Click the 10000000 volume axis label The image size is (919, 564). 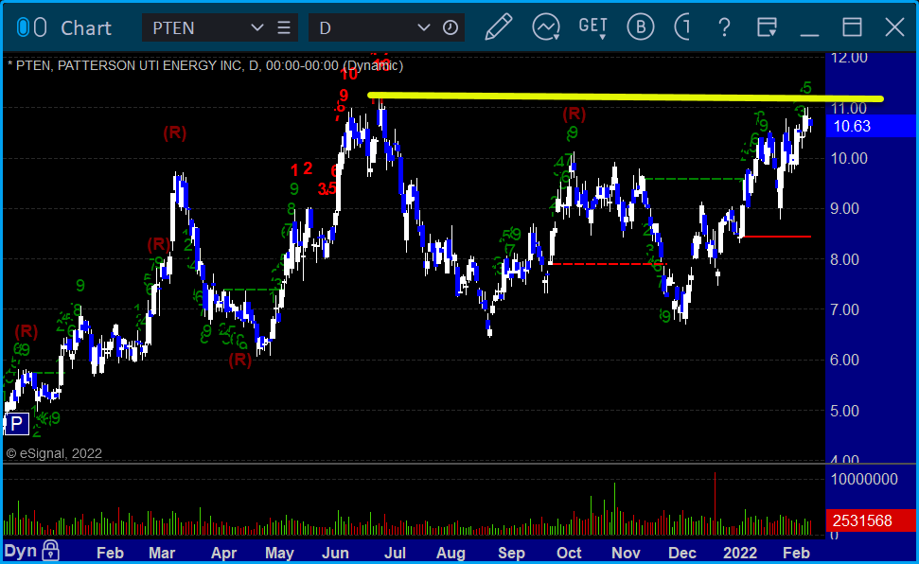[864, 479]
